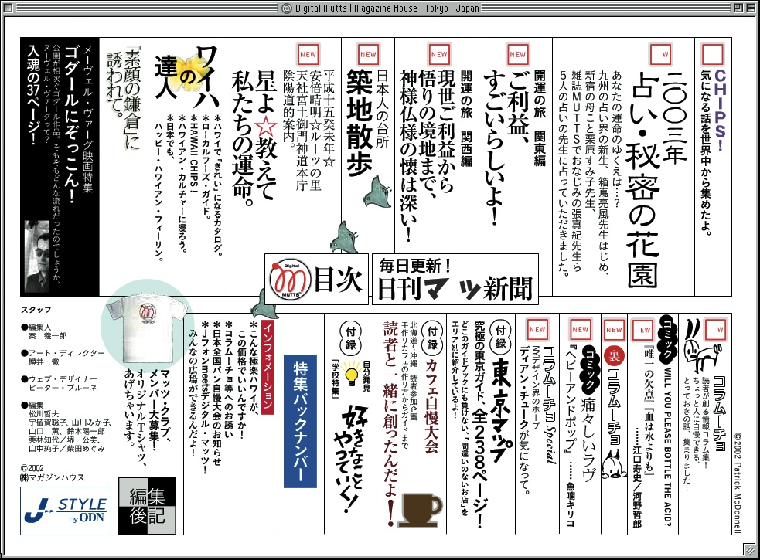Click ＊日本全国パン自慢大会のお知らせ line
This screenshot has height=560, width=760.
pyautogui.click(x=217, y=393)
